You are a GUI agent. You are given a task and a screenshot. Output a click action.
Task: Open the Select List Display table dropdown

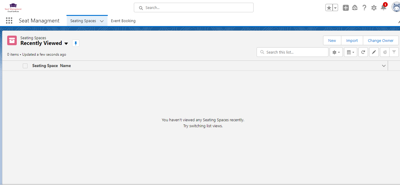[x=350, y=52]
